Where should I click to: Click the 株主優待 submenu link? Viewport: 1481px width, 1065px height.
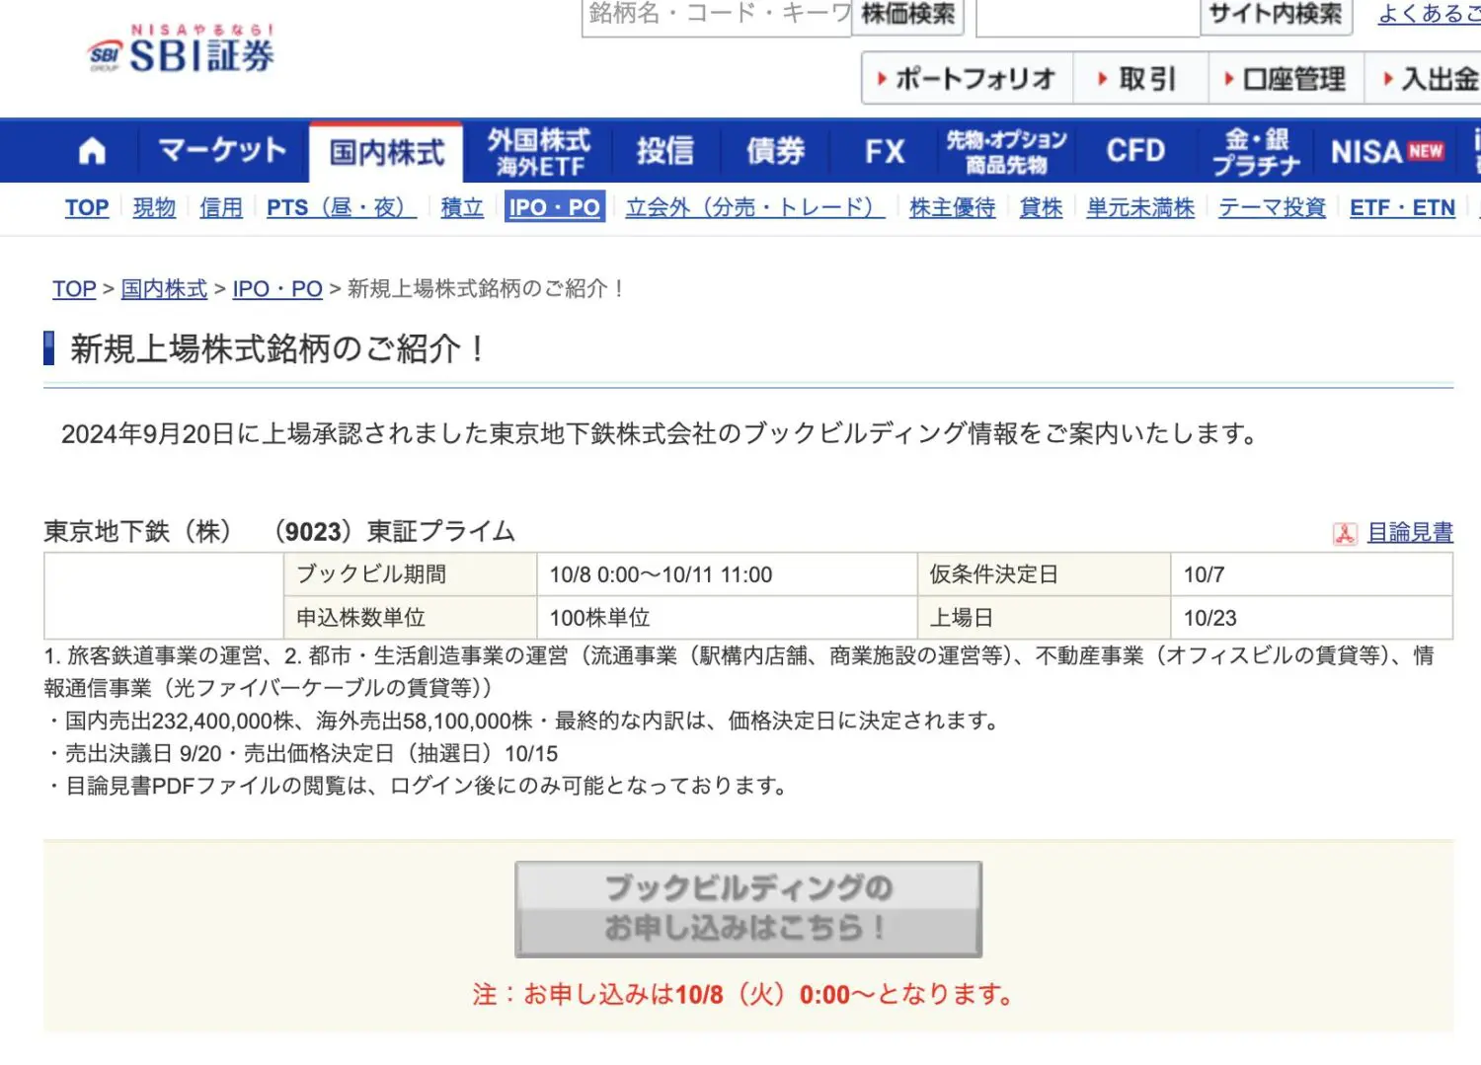pyautogui.click(x=952, y=208)
